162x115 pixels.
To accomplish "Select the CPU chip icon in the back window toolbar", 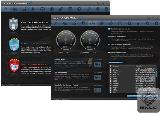I will tap(33, 9).
